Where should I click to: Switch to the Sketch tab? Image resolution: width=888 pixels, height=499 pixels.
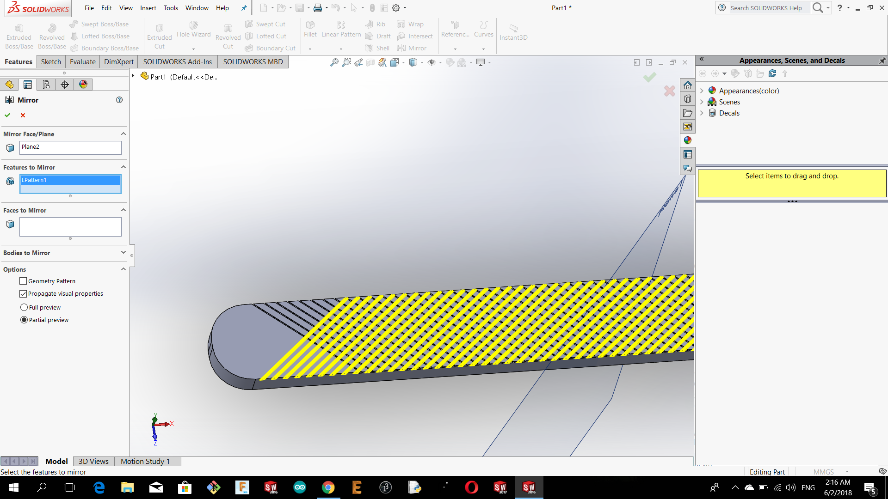[x=51, y=62]
